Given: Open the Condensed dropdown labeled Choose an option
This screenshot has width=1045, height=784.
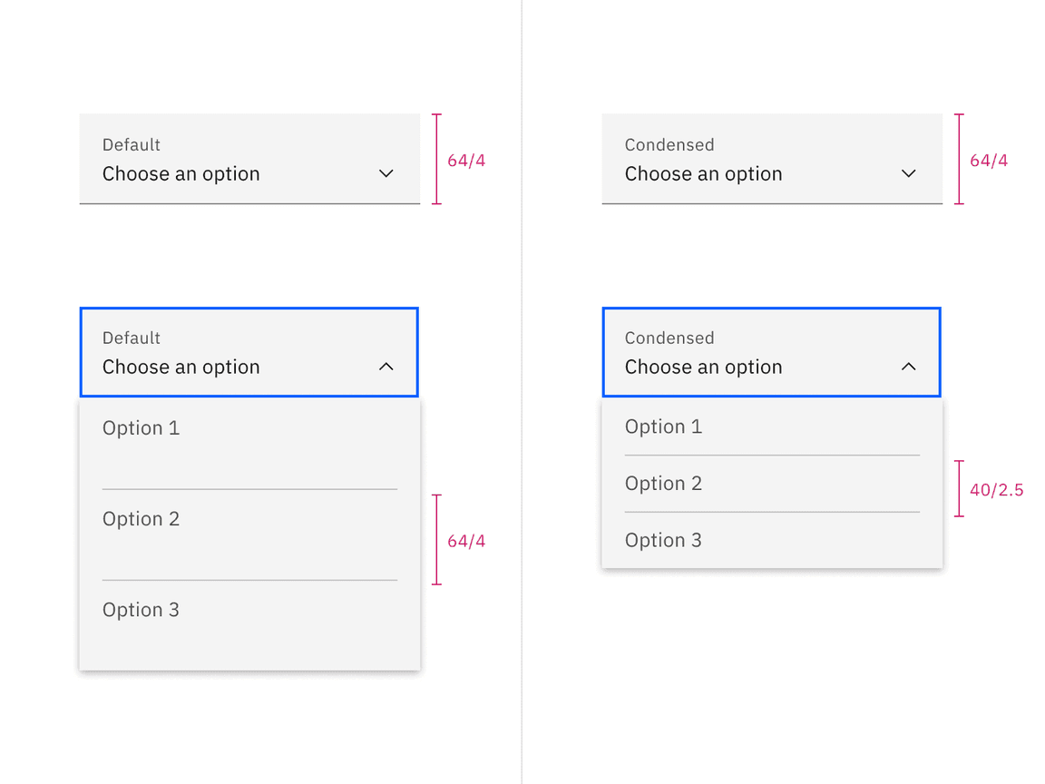Looking at the screenshot, I should pyautogui.click(x=772, y=160).
